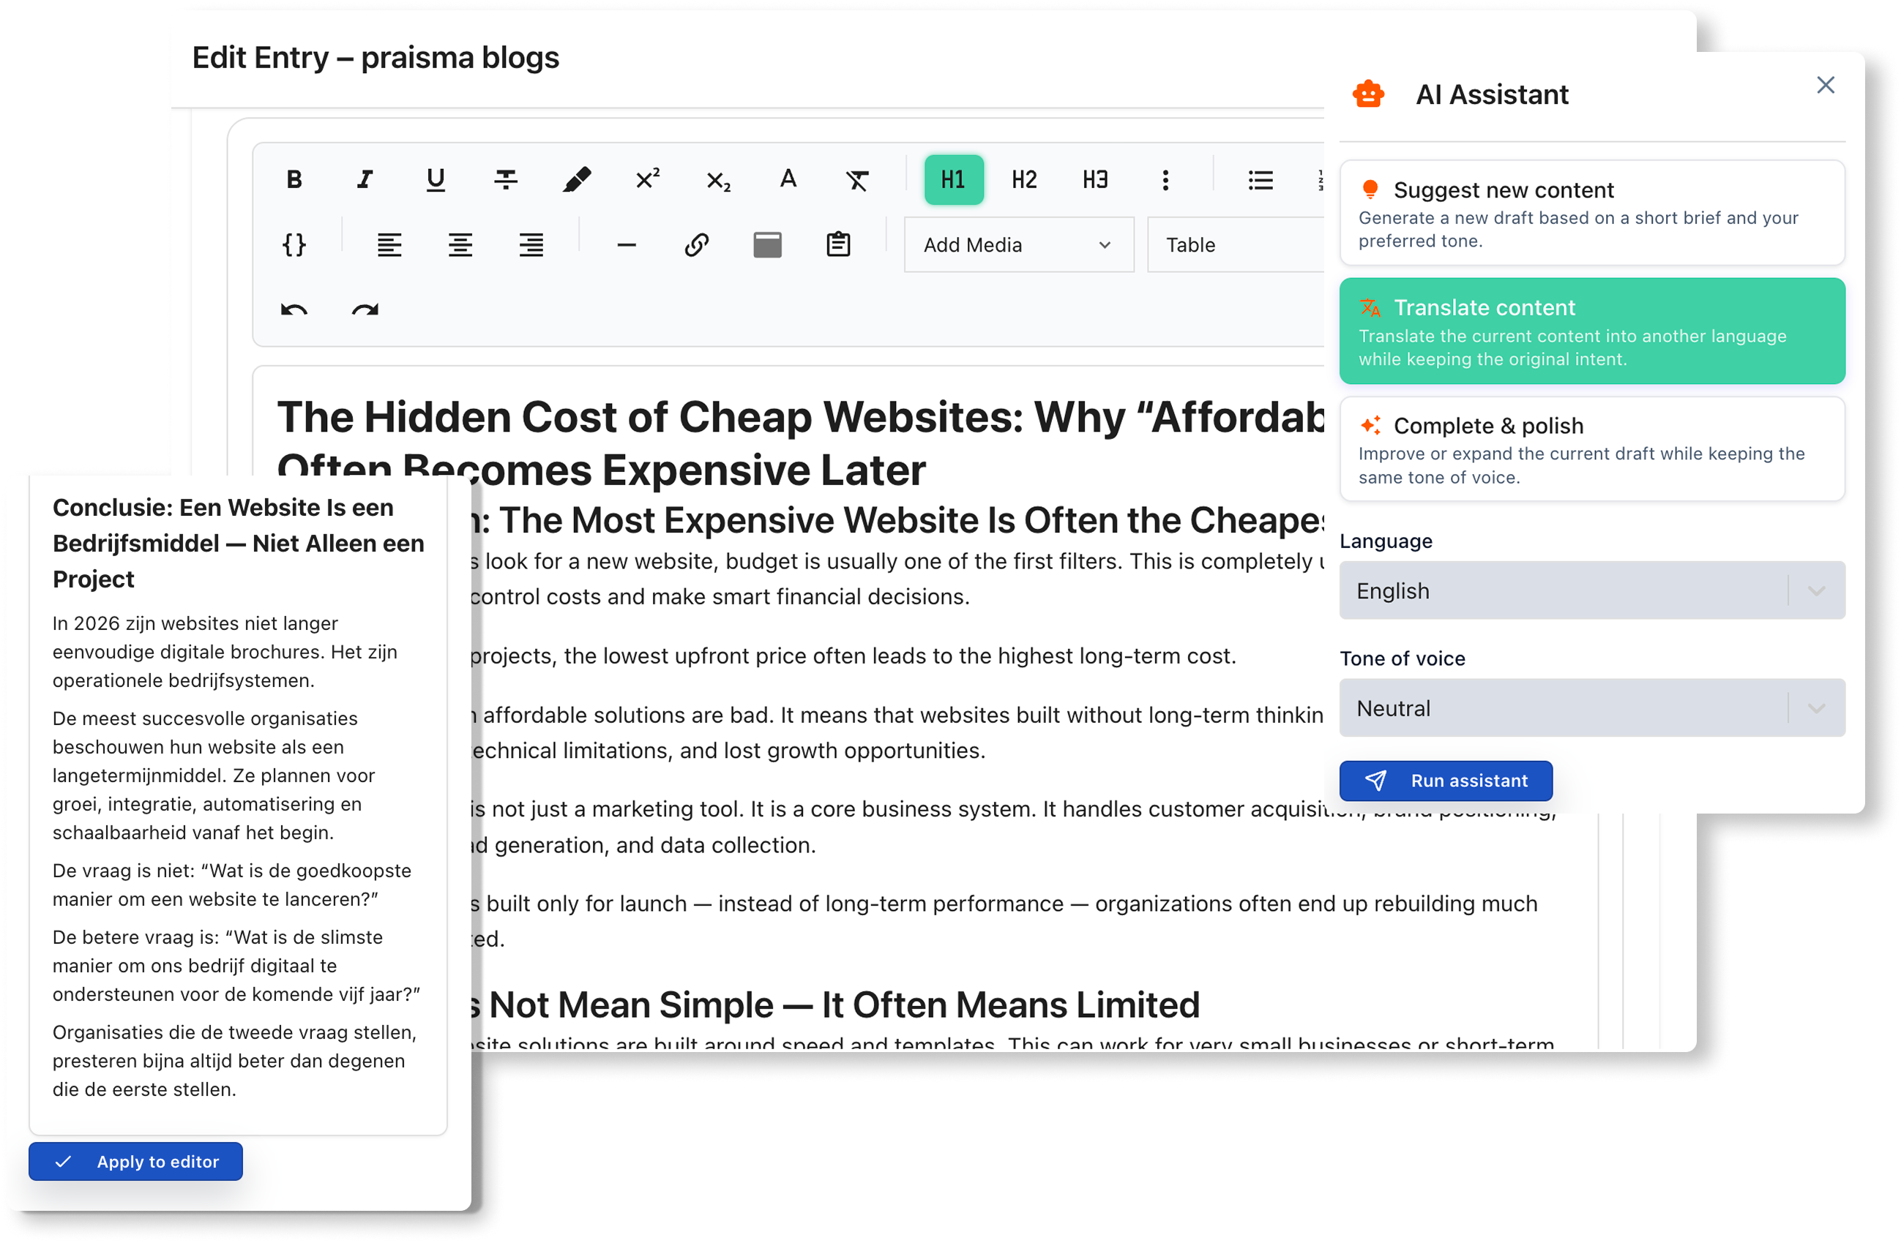Click Apply to editor button
Viewport: 1901px width, 1243px height.
pyautogui.click(x=136, y=1162)
